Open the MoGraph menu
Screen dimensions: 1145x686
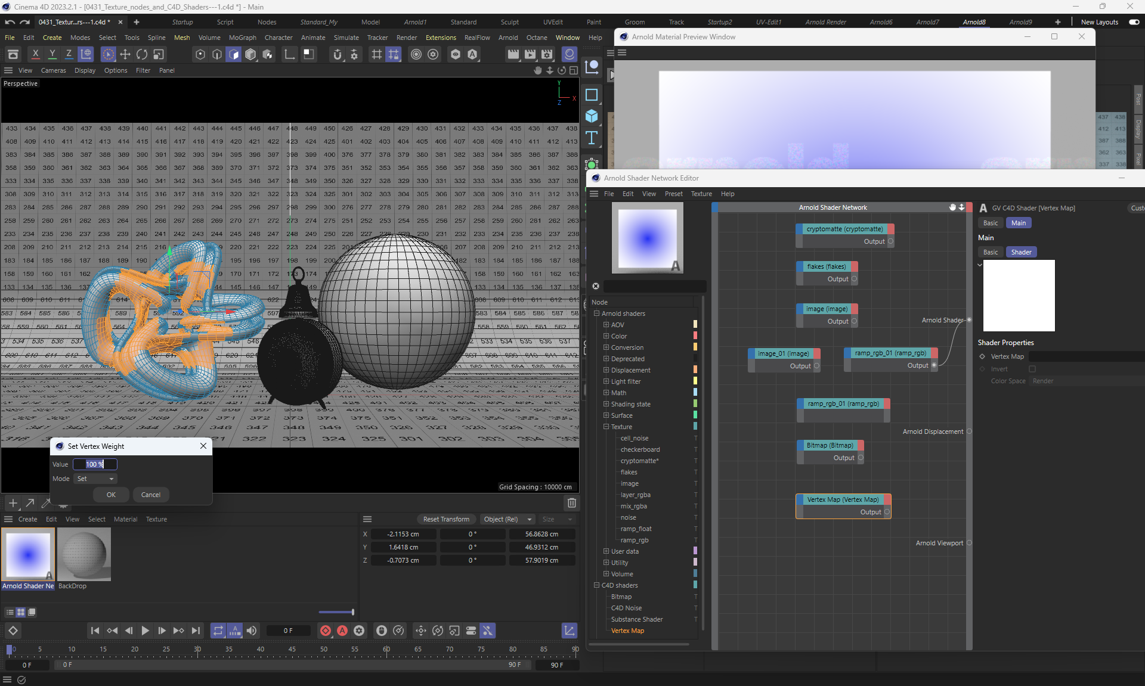click(242, 38)
